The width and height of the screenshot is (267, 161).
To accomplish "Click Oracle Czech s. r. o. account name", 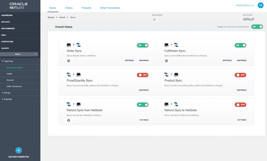I will pyautogui.click(x=245, y=5).
